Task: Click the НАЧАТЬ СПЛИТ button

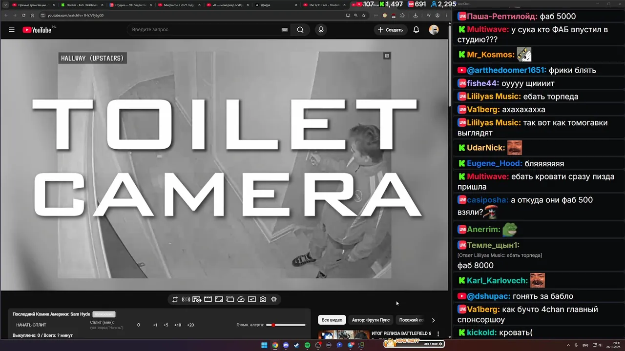Action: coord(31,325)
